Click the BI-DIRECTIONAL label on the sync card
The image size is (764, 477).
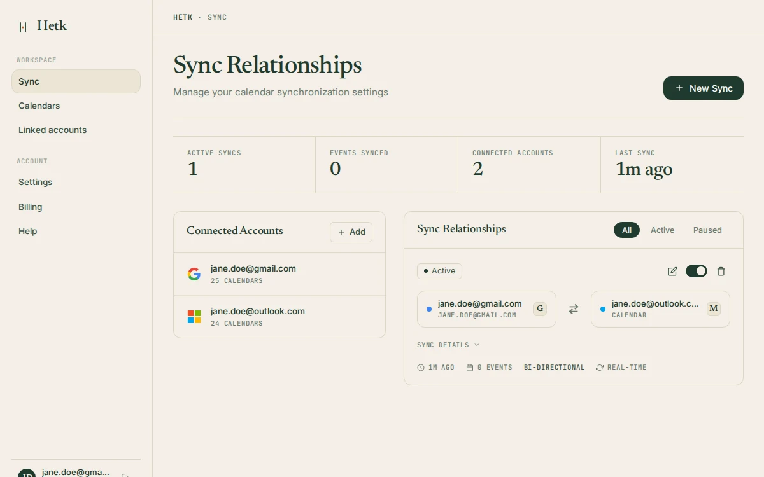(x=554, y=368)
